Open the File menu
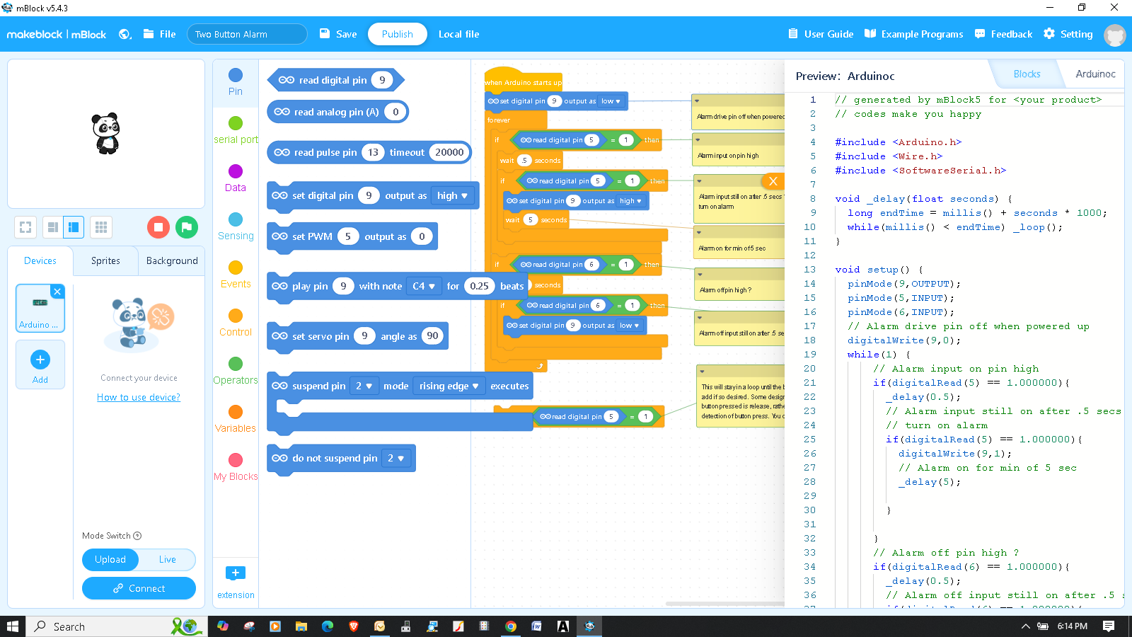Viewport: 1132px width, 637px height. [x=159, y=34]
